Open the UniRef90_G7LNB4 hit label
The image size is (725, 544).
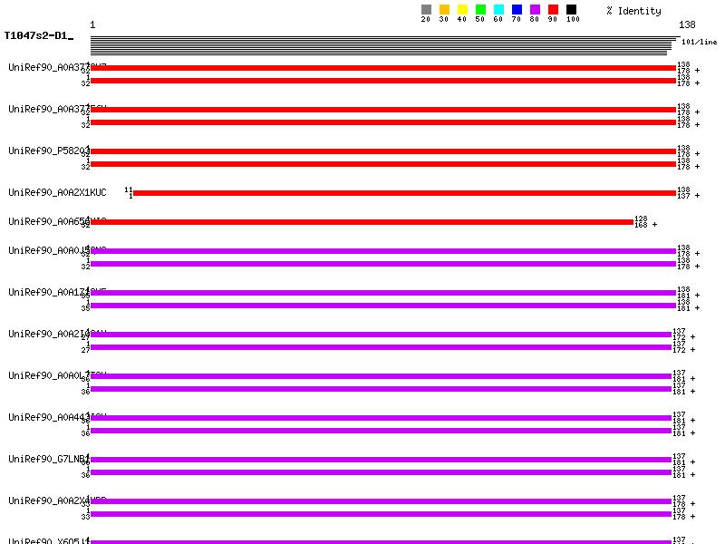[47, 459]
